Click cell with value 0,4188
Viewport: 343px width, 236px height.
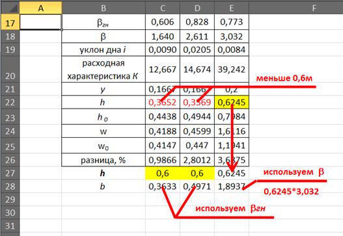[x=163, y=131]
